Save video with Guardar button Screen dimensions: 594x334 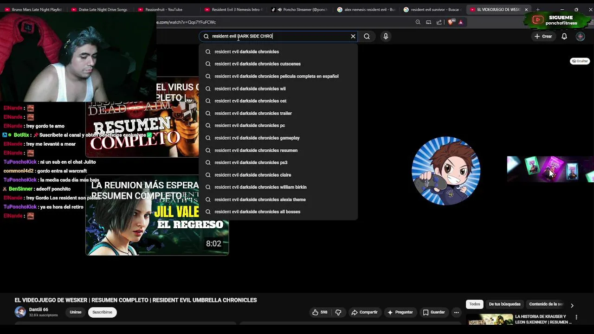point(433,312)
